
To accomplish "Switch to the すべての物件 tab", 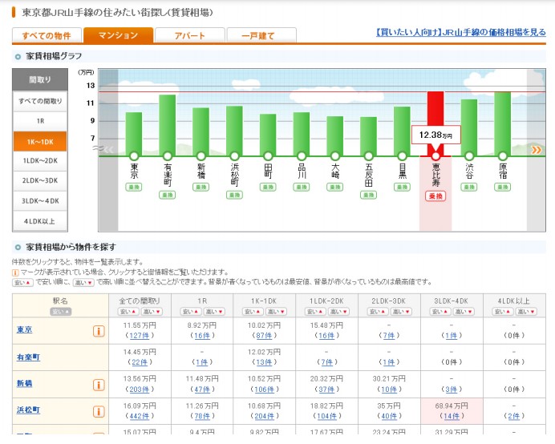I will pos(47,35).
